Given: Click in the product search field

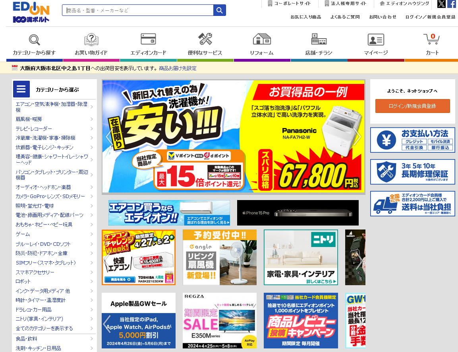Looking at the screenshot, I should [138, 10].
